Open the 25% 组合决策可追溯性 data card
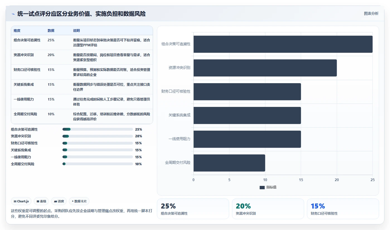This screenshot has height=230, width=390. [x=193, y=209]
